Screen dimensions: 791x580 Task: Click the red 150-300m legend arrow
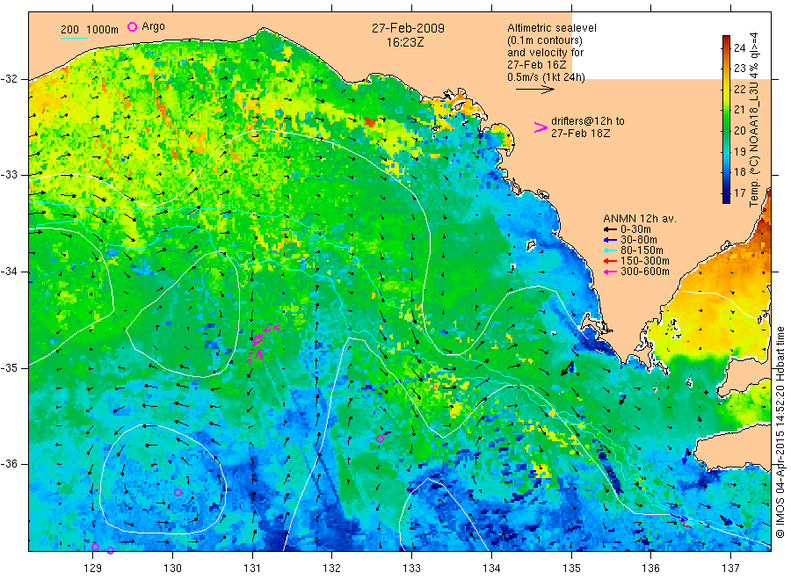point(611,261)
